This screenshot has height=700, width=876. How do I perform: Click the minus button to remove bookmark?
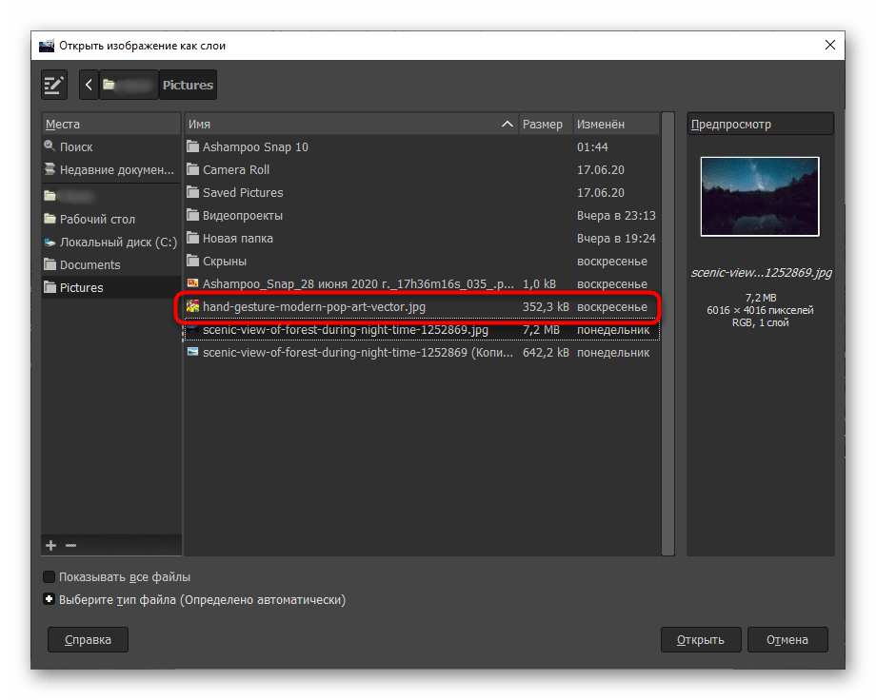tap(71, 545)
